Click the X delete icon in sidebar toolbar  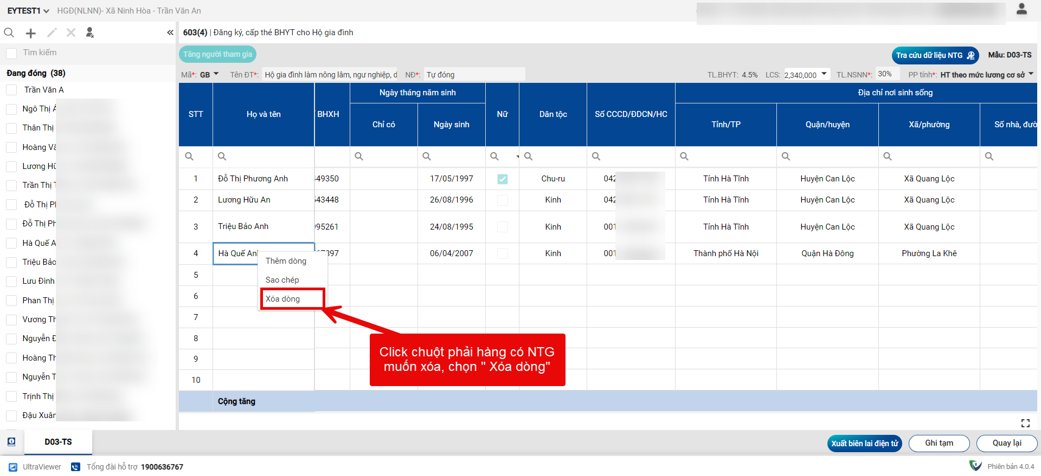71,33
